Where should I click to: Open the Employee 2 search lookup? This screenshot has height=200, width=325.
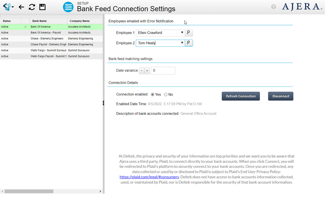pos(189,43)
